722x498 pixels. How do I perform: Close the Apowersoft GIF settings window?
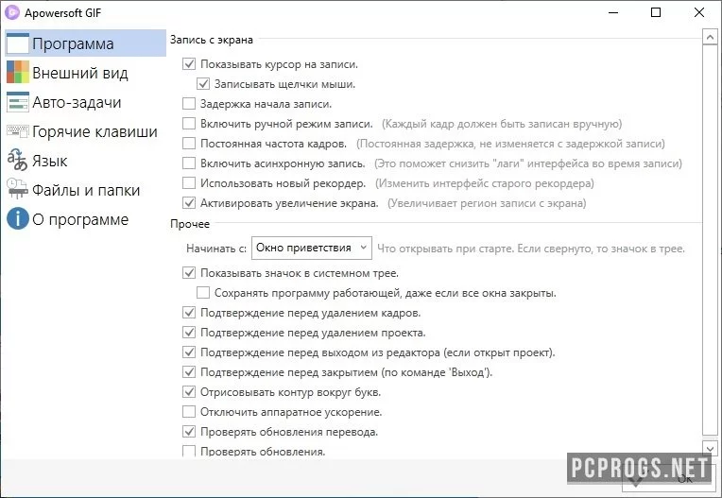coord(699,12)
